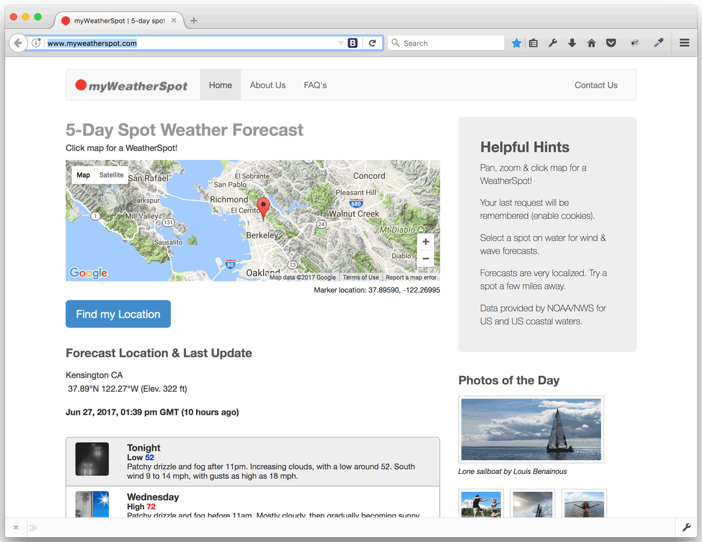Open a new browser tab
702x542 pixels.
click(x=194, y=20)
